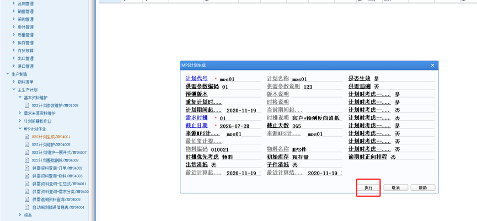Expand the 库存管理 tree node
477x221 pixels.
click(x=14, y=42)
